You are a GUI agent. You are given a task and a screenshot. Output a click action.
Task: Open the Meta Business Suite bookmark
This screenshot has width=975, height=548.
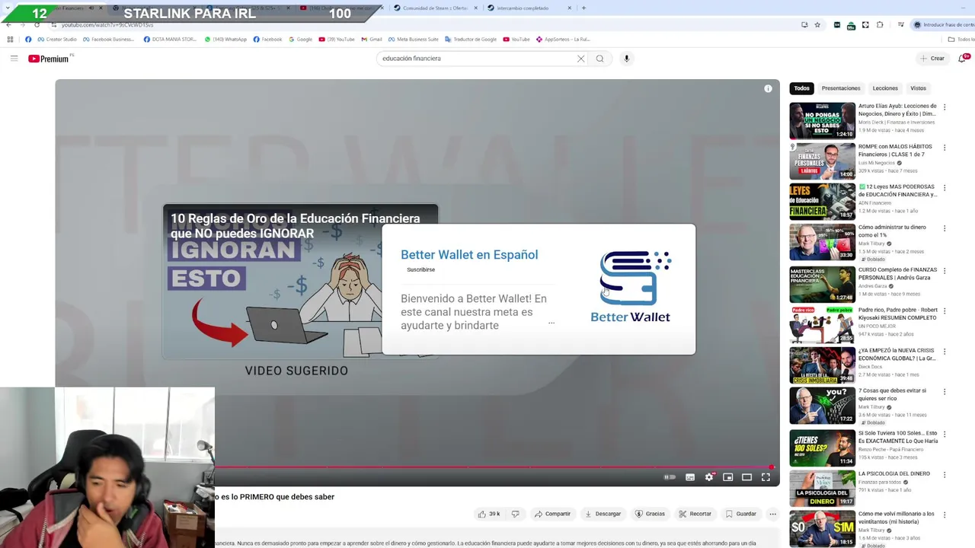pyautogui.click(x=414, y=40)
